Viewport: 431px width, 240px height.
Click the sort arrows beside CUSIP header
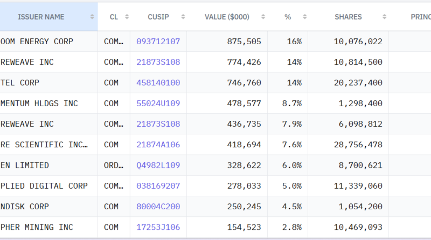click(183, 17)
